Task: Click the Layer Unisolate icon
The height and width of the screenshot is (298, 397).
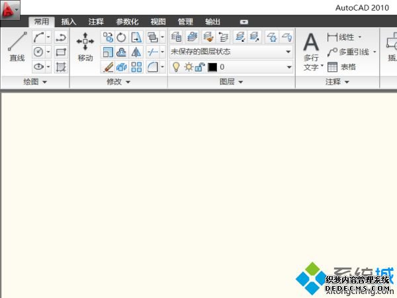Action: 255,37
